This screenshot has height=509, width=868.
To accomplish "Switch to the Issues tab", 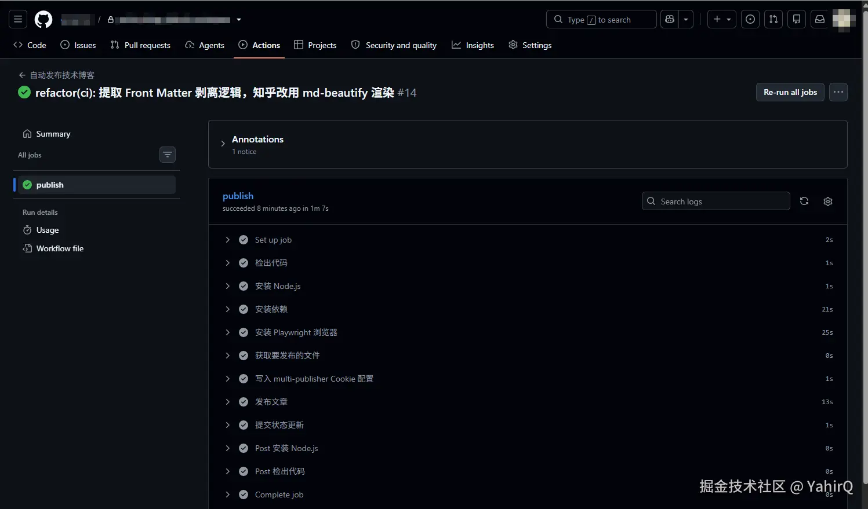I will [x=78, y=45].
